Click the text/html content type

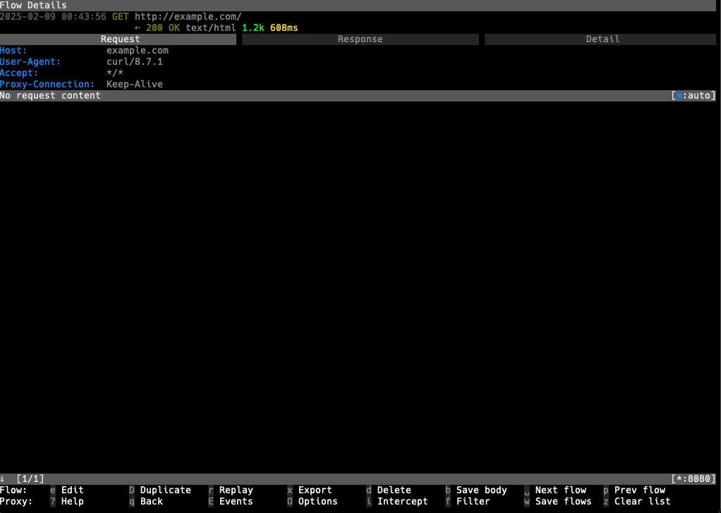(211, 27)
